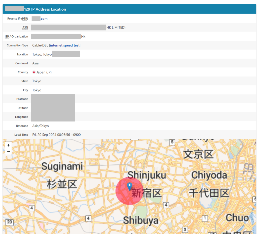Viewport: 258px width, 247px height.
Task: Open the internet speed test link
Action: click(x=65, y=45)
